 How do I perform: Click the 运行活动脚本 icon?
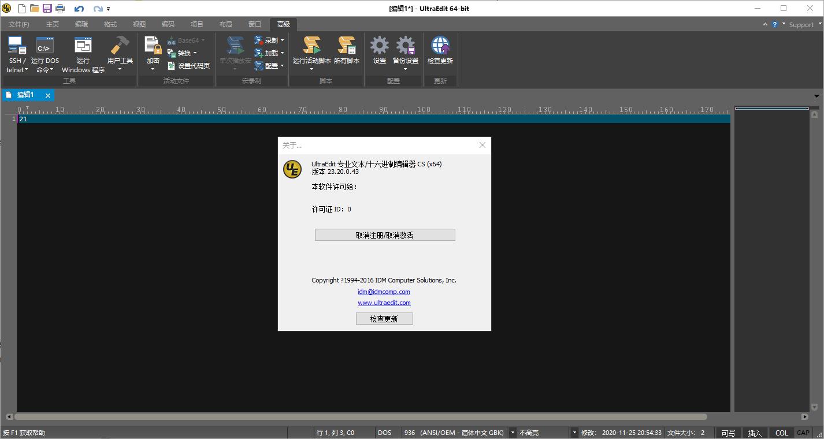pyautogui.click(x=312, y=45)
